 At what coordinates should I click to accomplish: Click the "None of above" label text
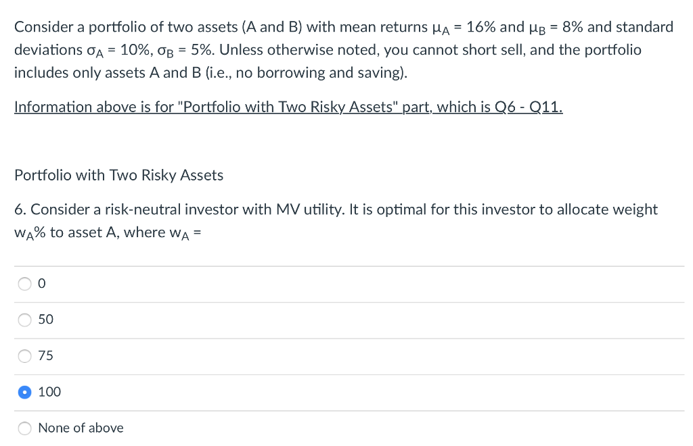[x=81, y=428]
